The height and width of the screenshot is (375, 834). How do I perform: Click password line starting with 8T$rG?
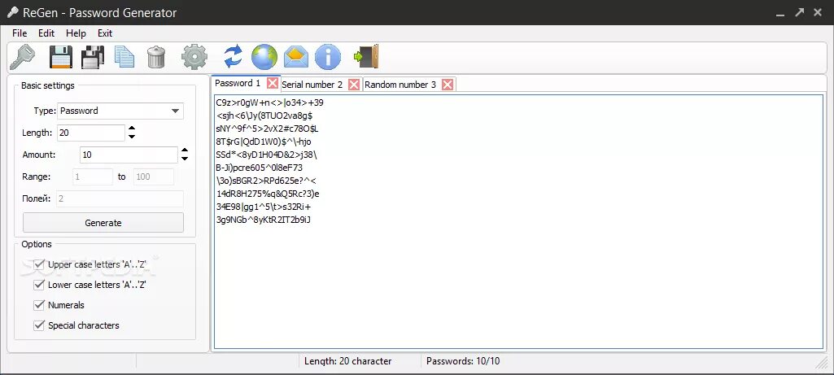pyautogui.click(x=264, y=142)
